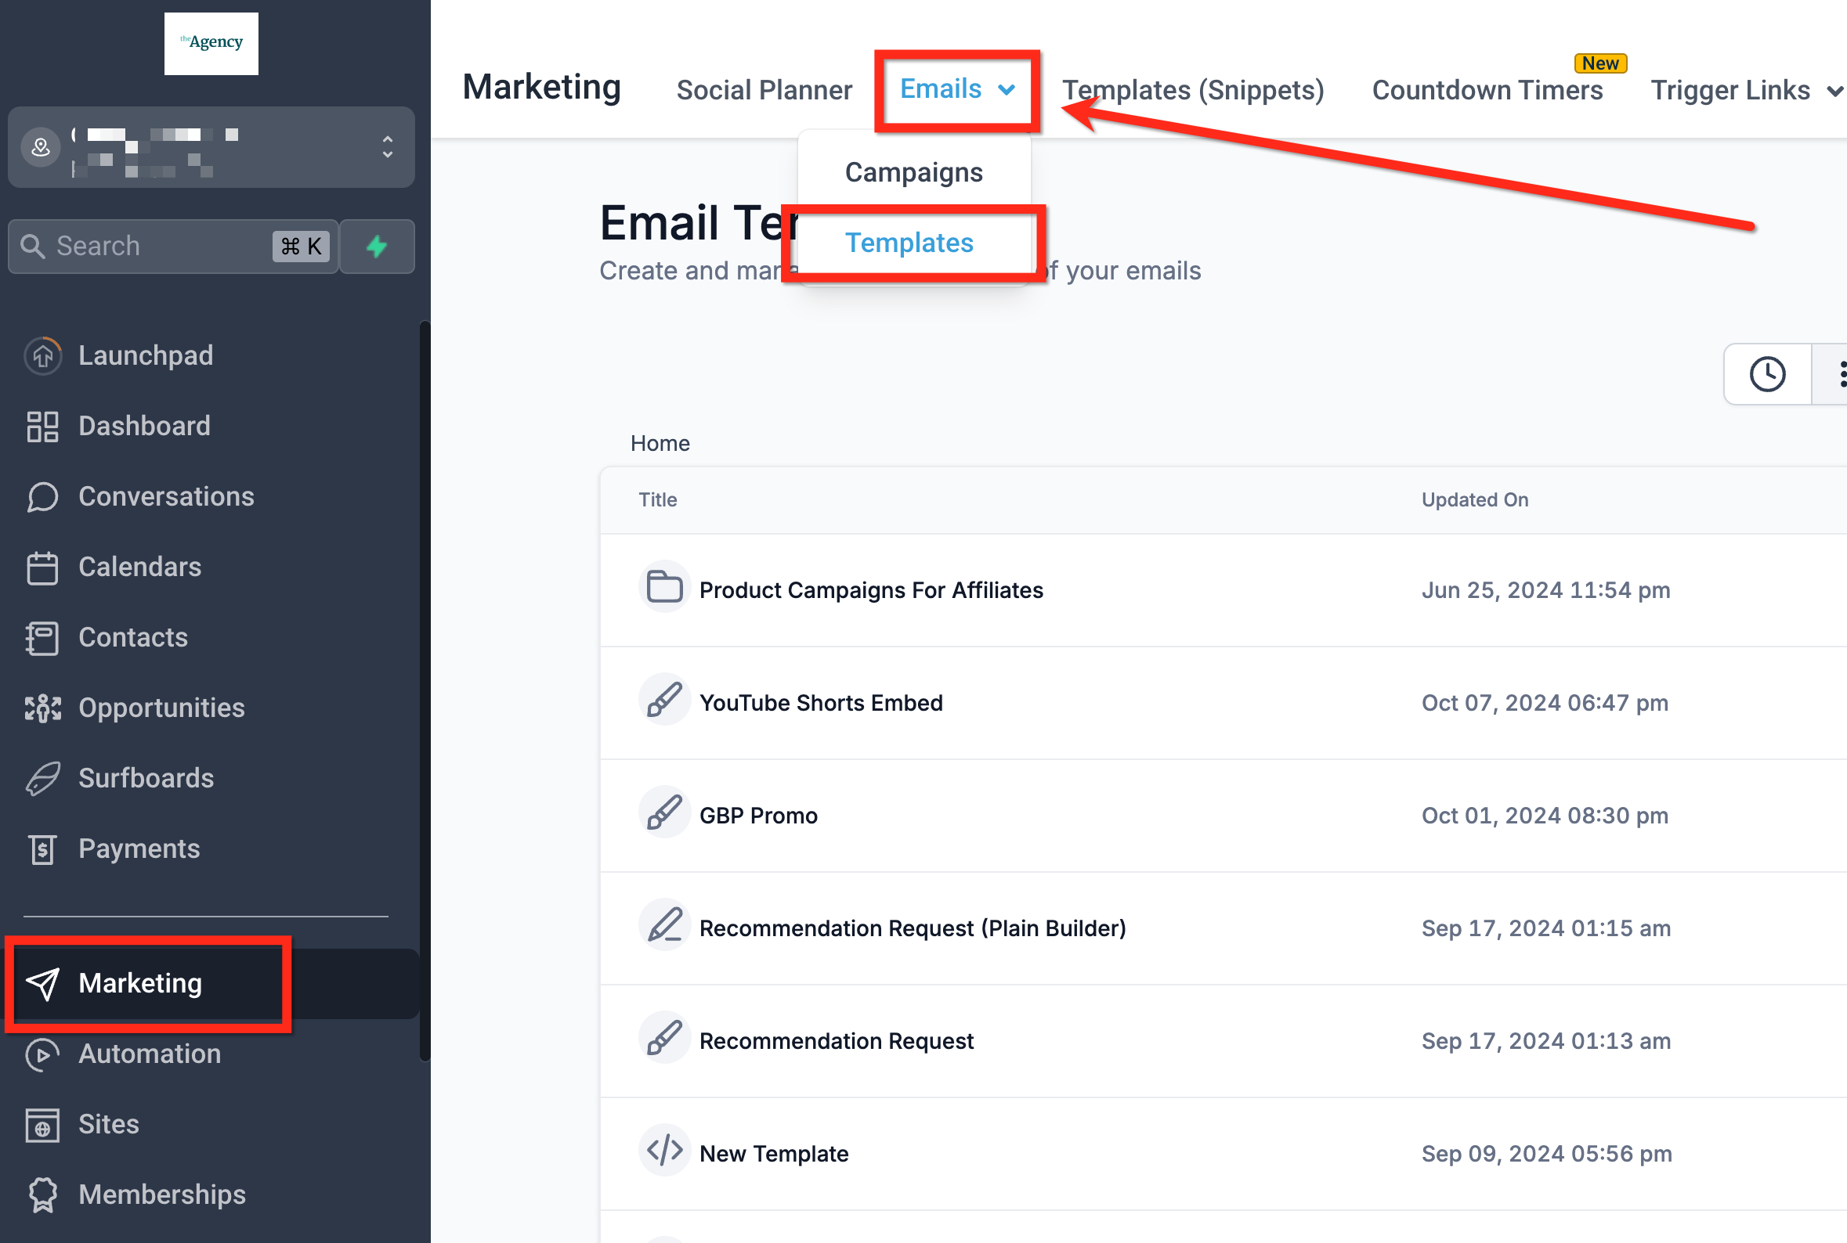Open the Countdown Timers tab
The height and width of the screenshot is (1243, 1847).
tap(1487, 90)
